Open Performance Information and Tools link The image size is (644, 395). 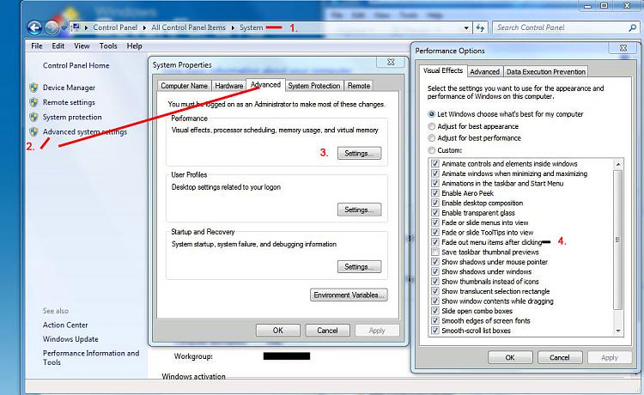[x=91, y=357]
